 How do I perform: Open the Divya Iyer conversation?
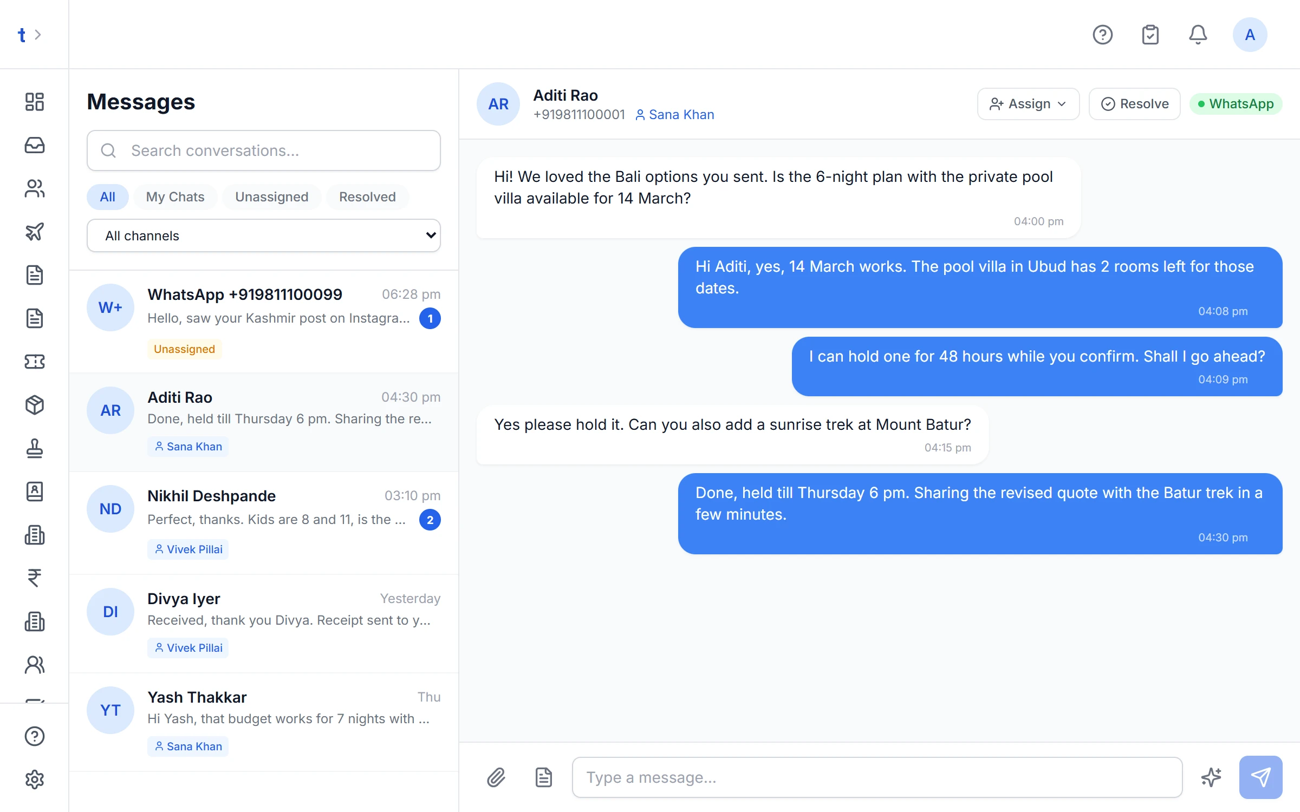pyautogui.click(x=264, y=624)
